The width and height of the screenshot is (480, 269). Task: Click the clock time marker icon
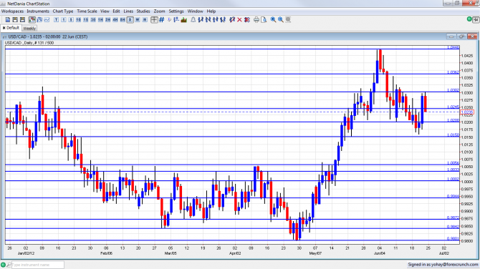click(x=169, y=19)
